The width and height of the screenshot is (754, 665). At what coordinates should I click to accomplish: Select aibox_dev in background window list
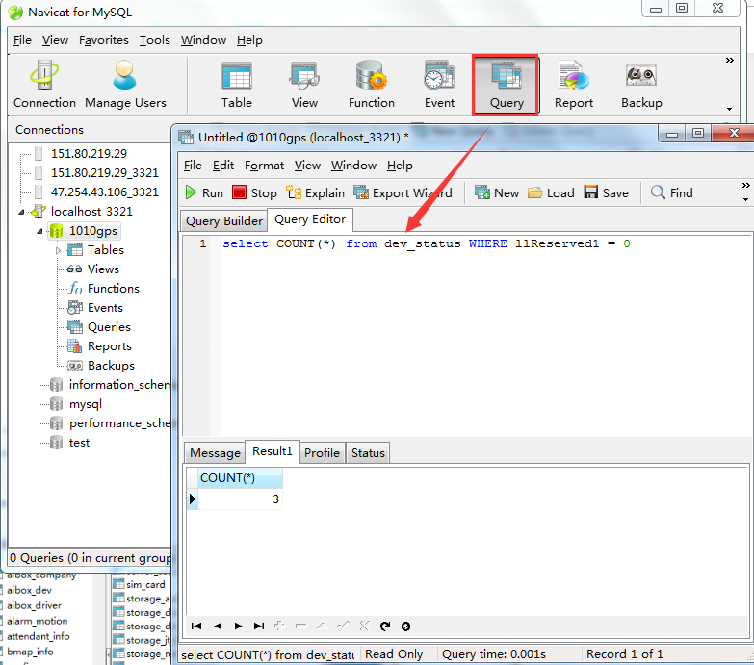point(29,590)
